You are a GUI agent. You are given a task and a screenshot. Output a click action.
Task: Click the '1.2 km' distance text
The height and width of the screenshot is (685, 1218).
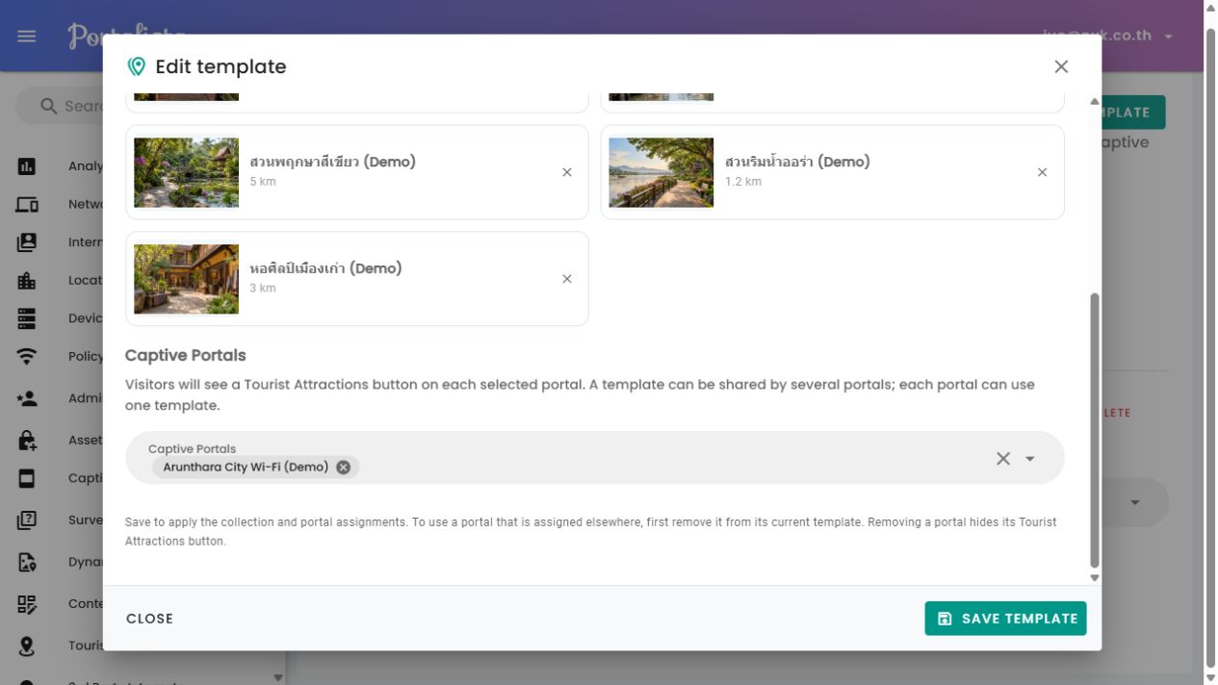pyautogui.click(x=743, y=182)
